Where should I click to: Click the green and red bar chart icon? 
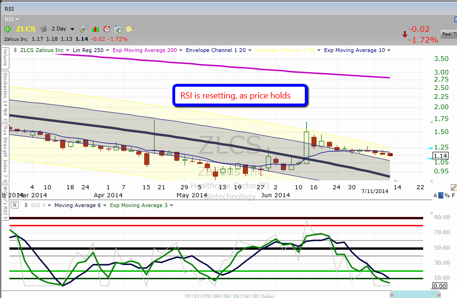coord(95,29)
